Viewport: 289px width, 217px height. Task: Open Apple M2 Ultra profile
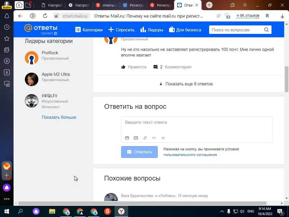[56, 74]
